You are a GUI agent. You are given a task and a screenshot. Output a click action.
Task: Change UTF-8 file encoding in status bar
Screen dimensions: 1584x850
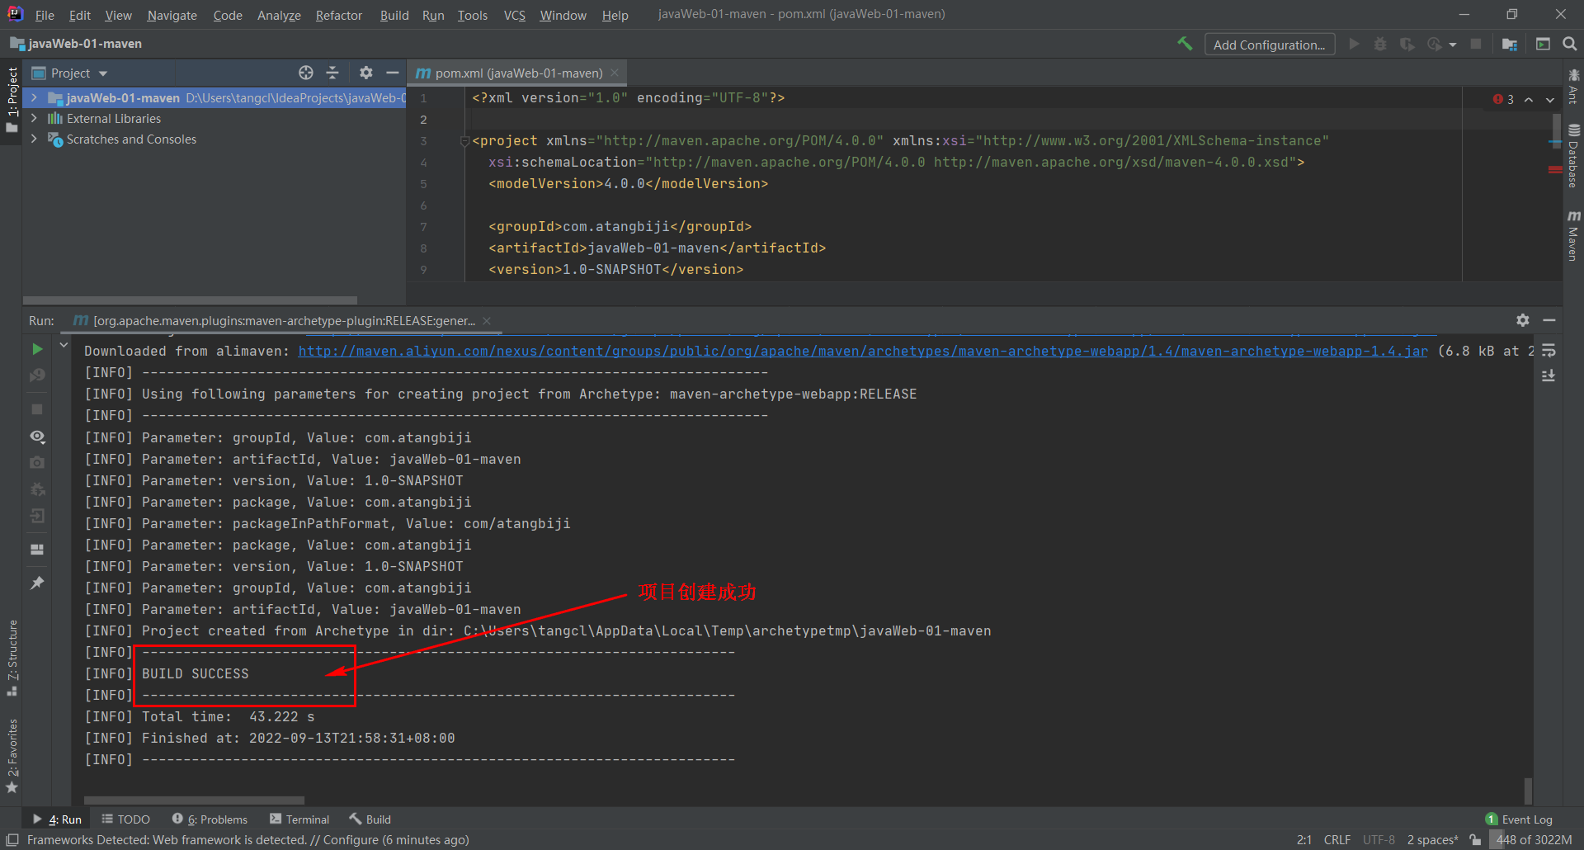tap(1379, 839)
